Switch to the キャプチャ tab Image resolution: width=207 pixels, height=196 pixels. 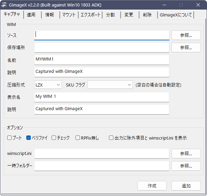tap(12, 14)
